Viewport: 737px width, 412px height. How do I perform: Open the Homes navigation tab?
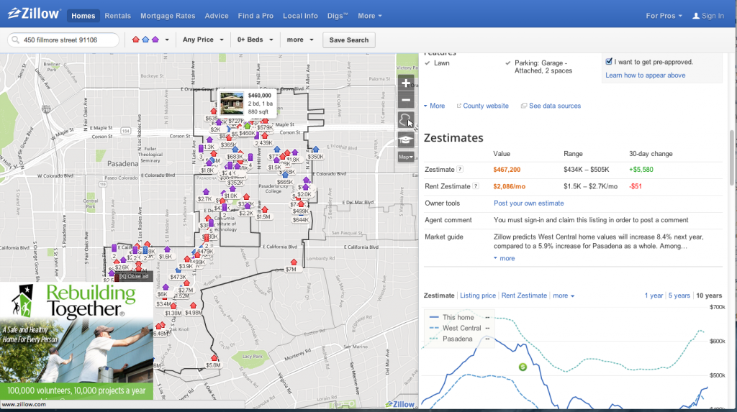(83, 16)
